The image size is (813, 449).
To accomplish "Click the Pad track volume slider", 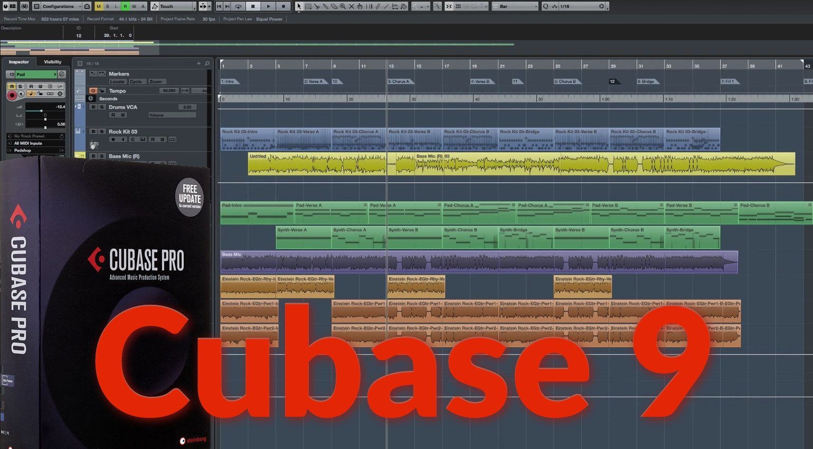I will tap(41, 110).
